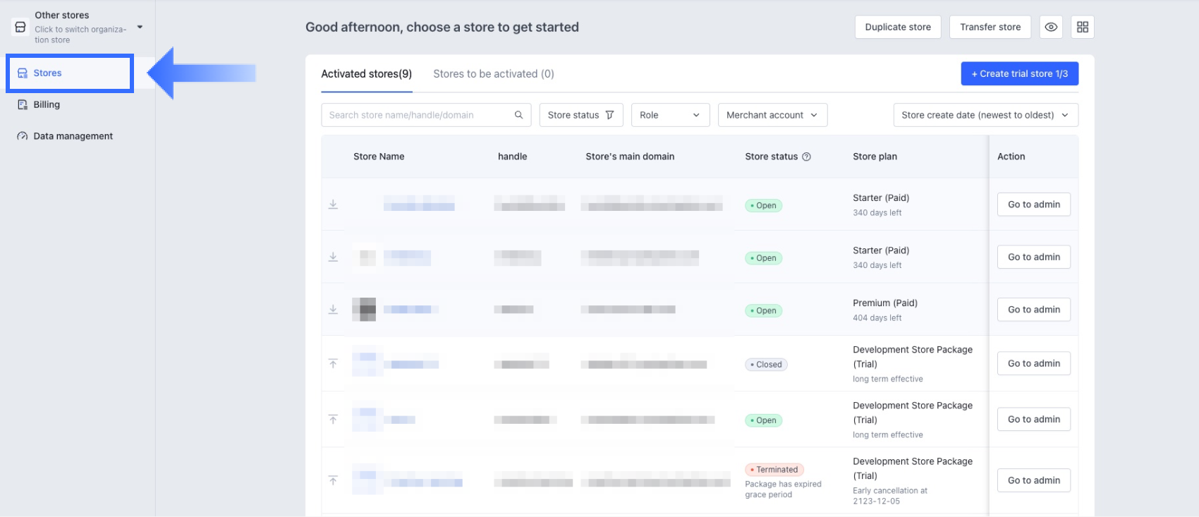Click pin-to-top arrow on Closed store row

[x=333, y=363]
